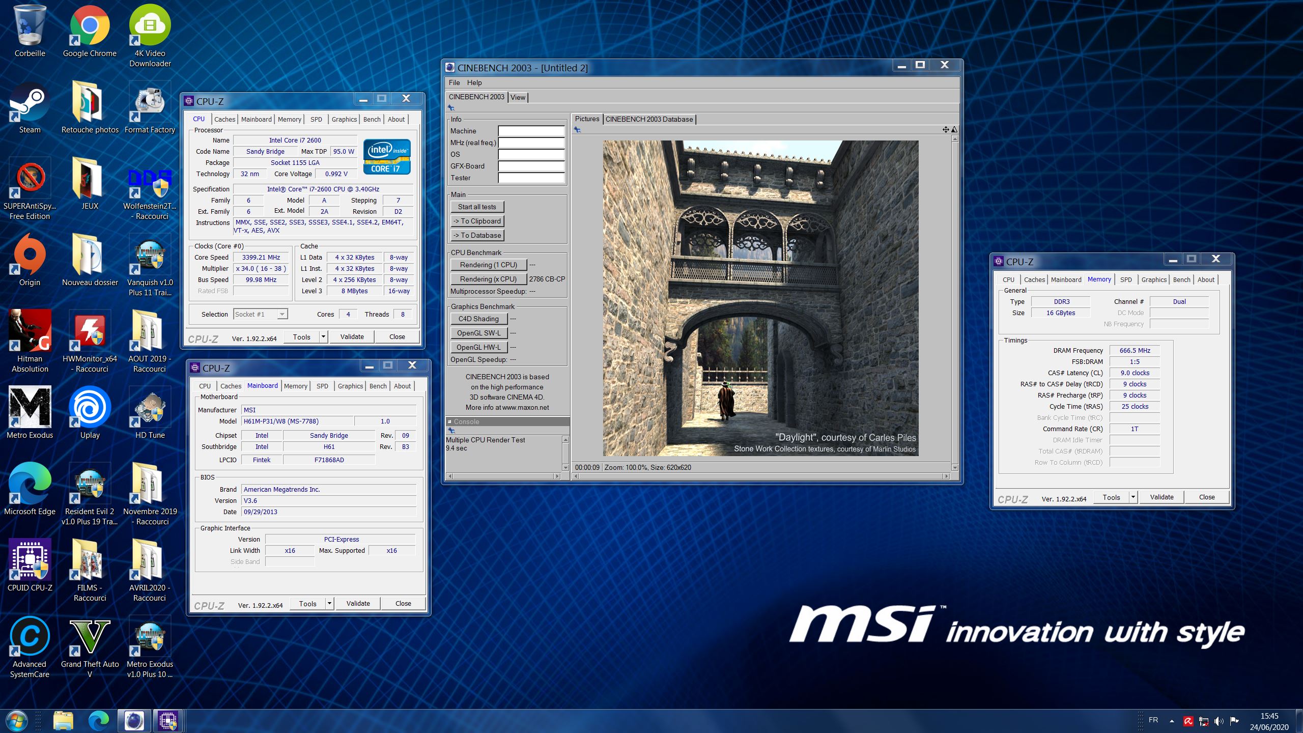Launch the Steam desktop shortcut

click(x=30, y=108)
